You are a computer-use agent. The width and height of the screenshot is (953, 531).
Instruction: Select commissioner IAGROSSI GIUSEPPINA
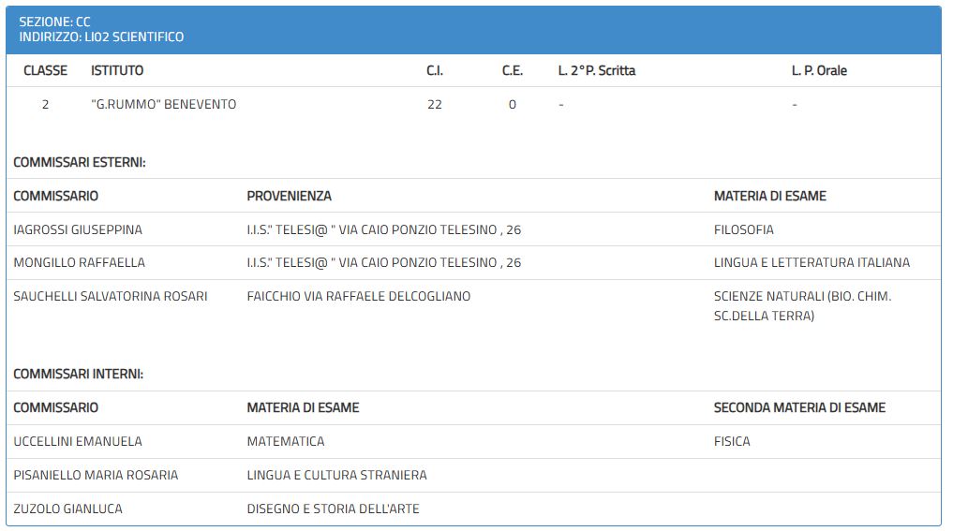pos(78,229)
